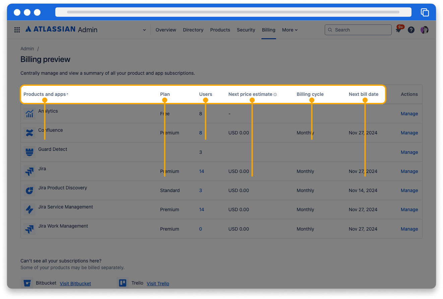Manage the Guard Detect subscription
443x299 pixels.
(409, 152)
